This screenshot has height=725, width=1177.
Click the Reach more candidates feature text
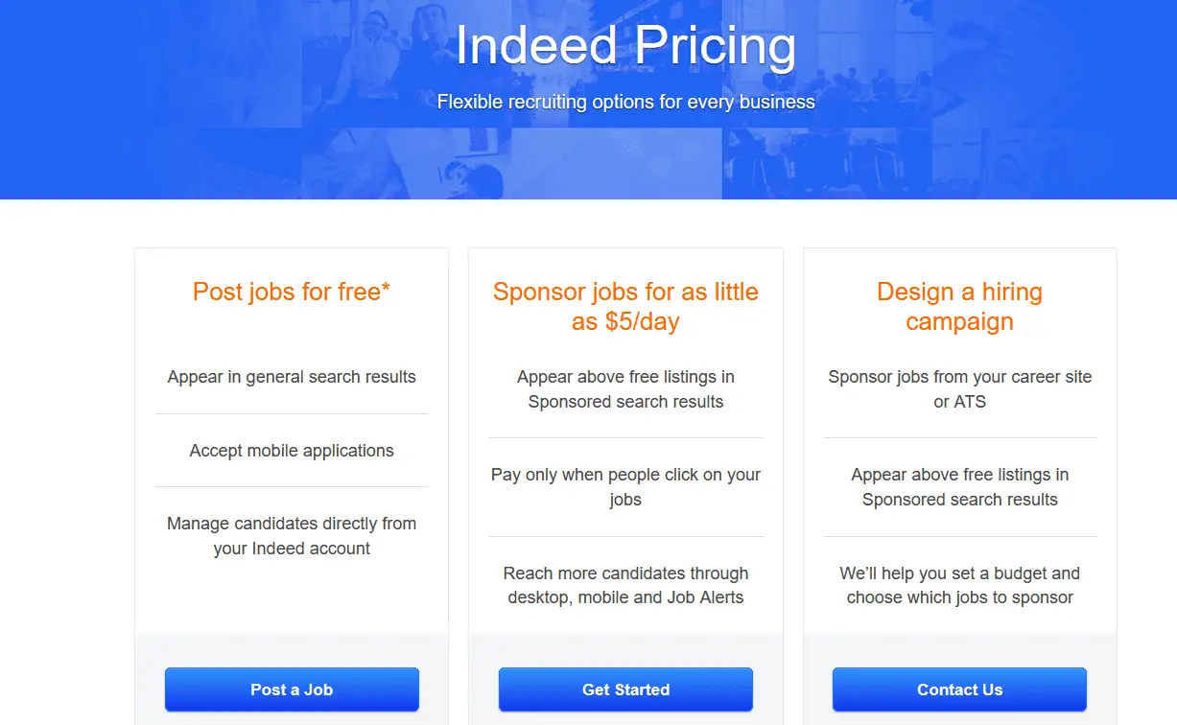625,585
